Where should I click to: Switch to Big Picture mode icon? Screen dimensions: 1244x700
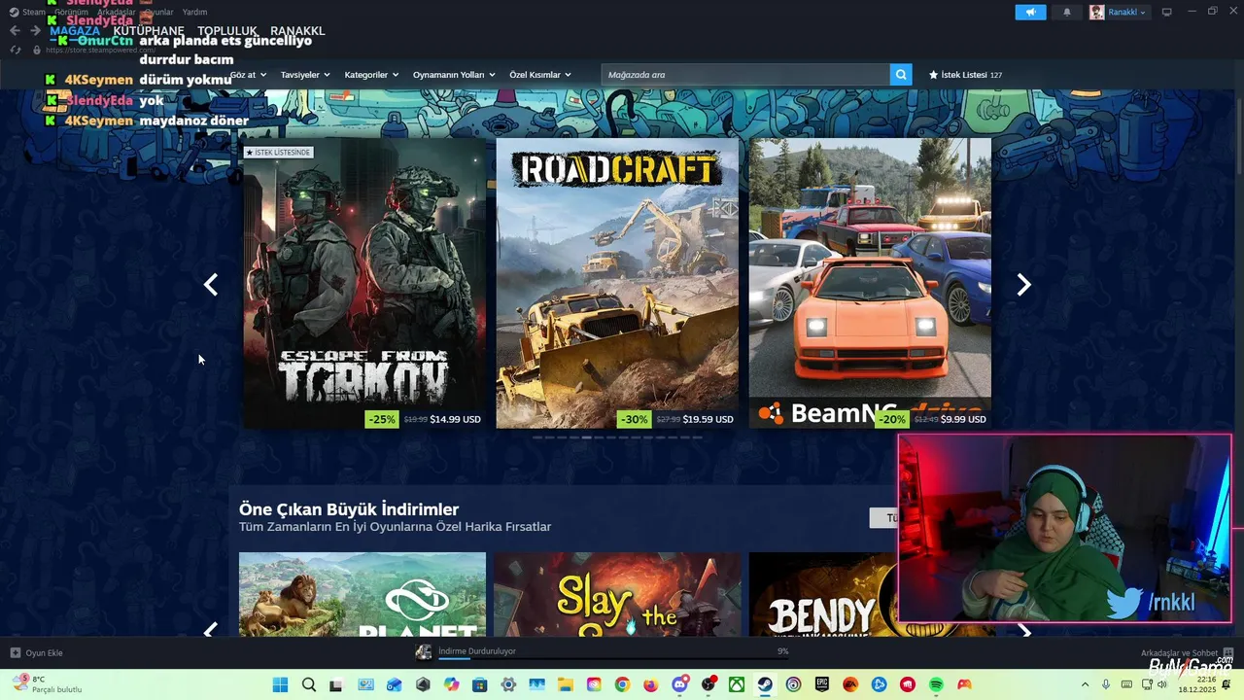pos(1167,12)
